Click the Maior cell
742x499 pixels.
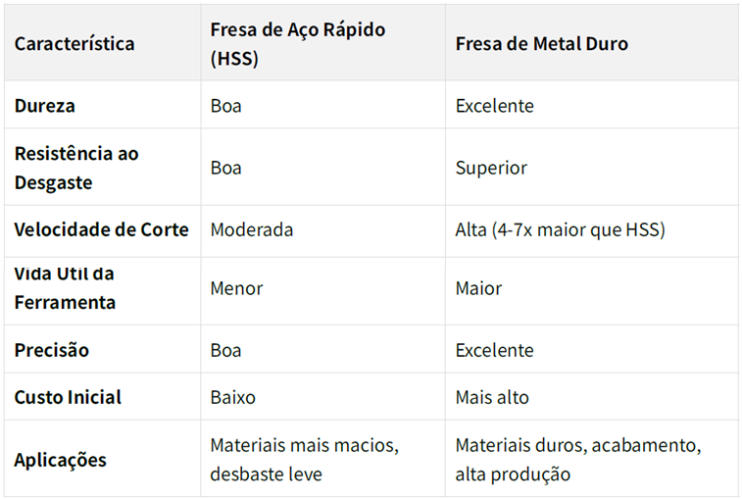(478, 288)
